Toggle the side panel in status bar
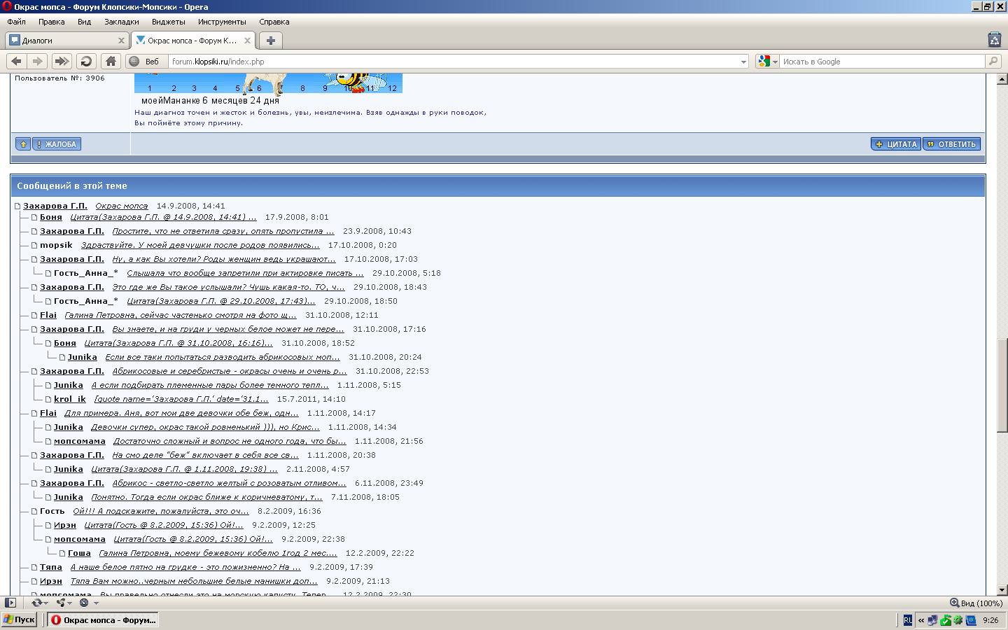The image size is (1008, 630). (x=10, y=603)
